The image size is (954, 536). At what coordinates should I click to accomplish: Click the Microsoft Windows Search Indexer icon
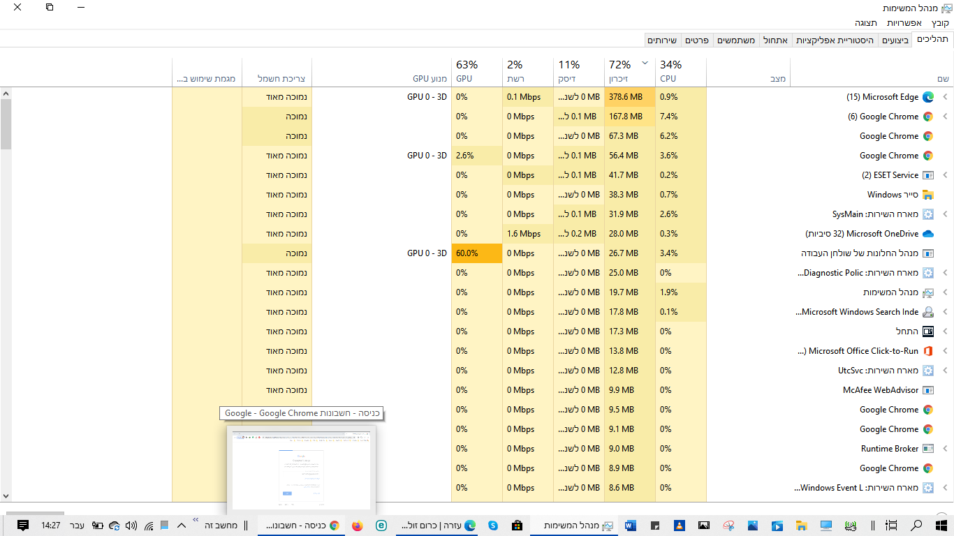tap(928, 312)
